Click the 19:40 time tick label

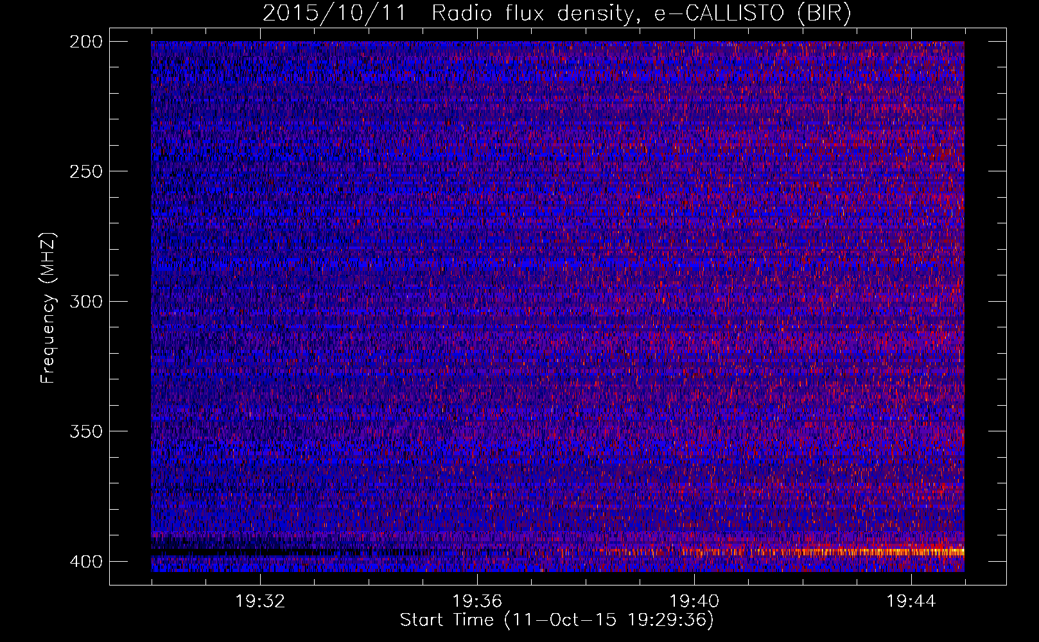point(694,602)
